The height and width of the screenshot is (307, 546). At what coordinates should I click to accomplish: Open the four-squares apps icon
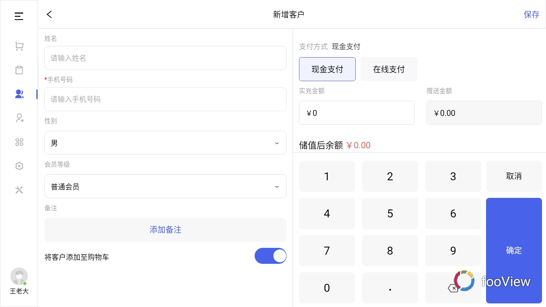click(19, 142)
